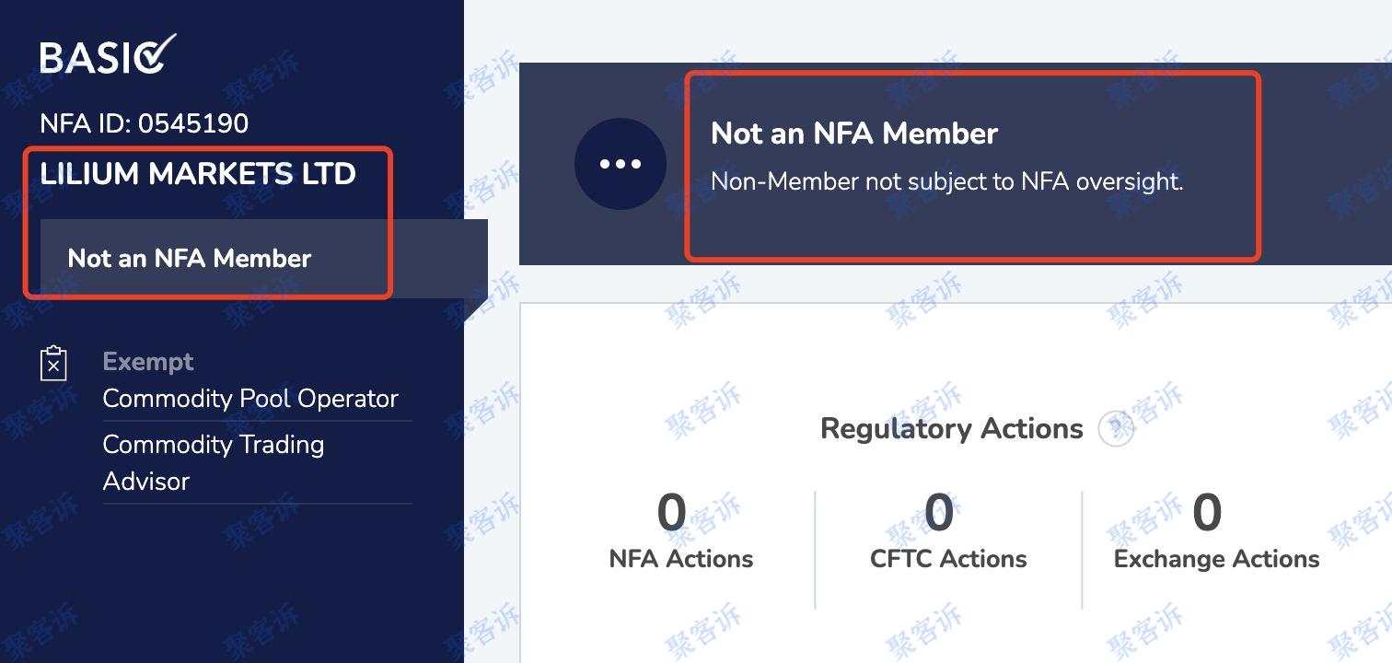1392x663 pixels.
Task: Click the Exempt clipboard icon
Action: click(x=54, y=364)
